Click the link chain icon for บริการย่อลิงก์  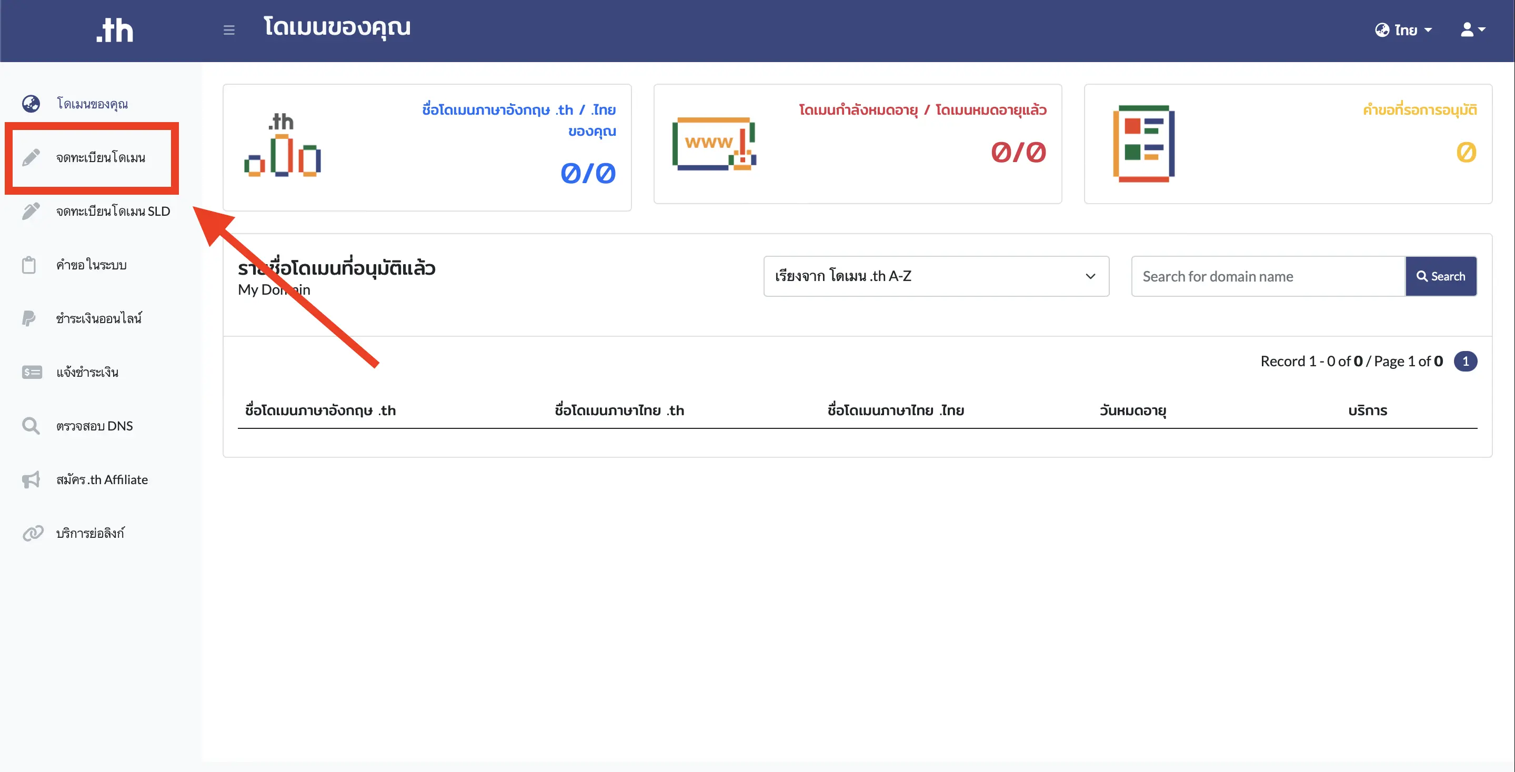point(32,533)
